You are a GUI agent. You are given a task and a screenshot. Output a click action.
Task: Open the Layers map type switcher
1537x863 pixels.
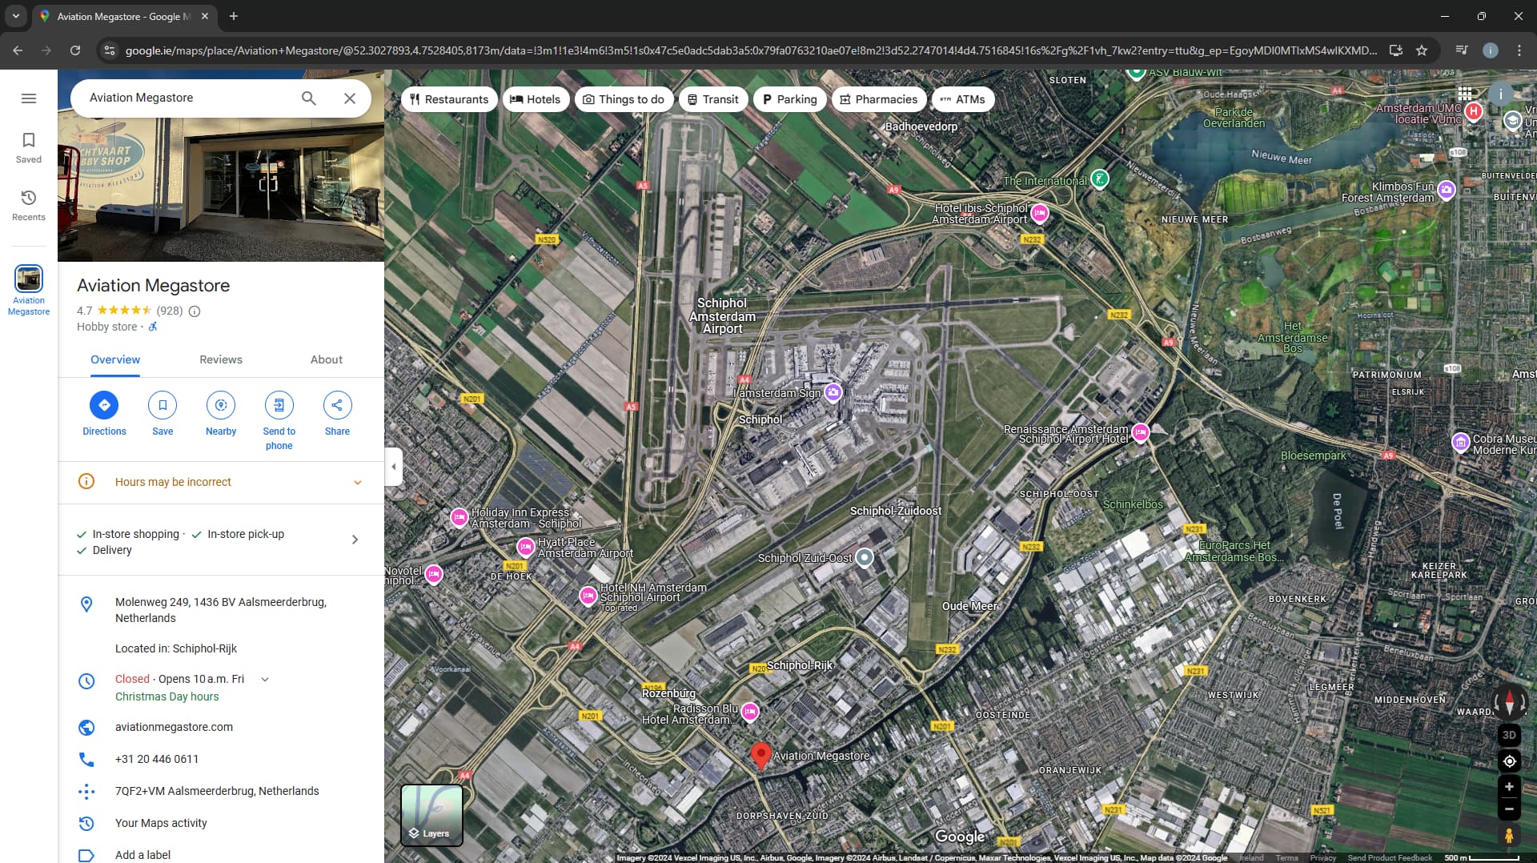tap(431, 815)
